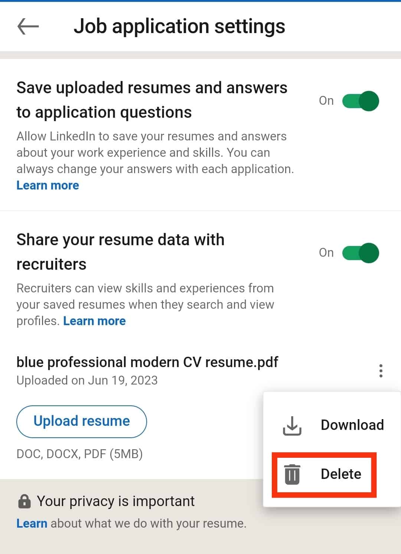
Task: Click the trash can icon in the popup
Action: tap(292, 474)
